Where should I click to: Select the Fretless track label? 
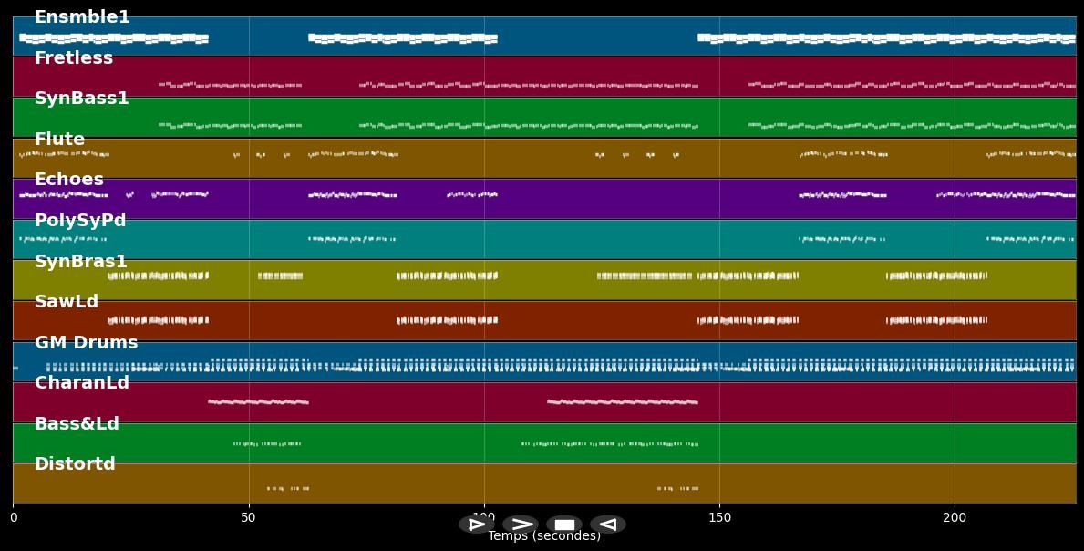[x=74, y=58]
